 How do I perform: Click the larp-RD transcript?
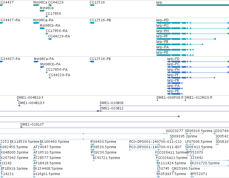pos(192,23)
